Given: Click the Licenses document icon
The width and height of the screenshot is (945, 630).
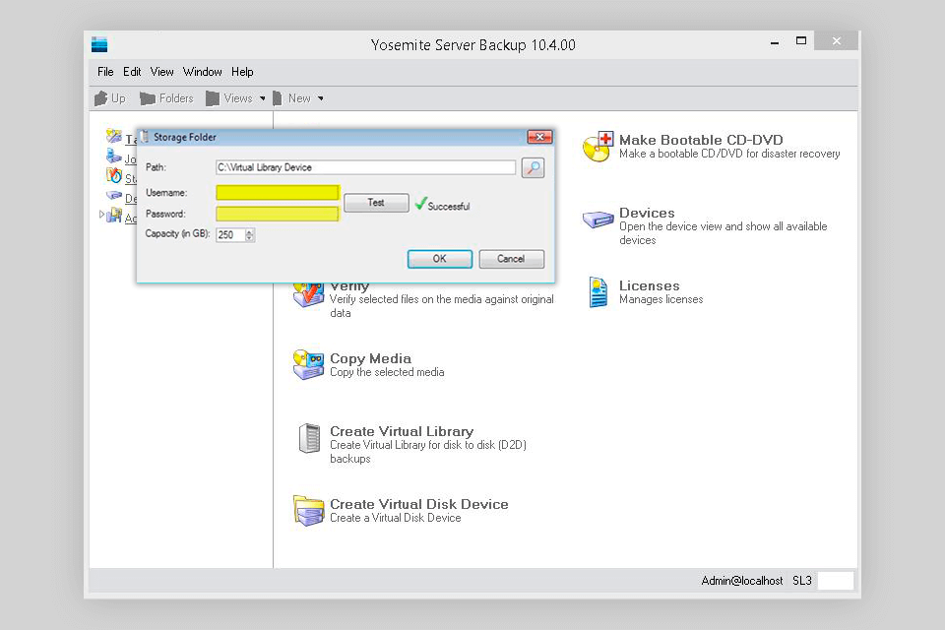Looking at the screenshot, I should click(598, 291).
